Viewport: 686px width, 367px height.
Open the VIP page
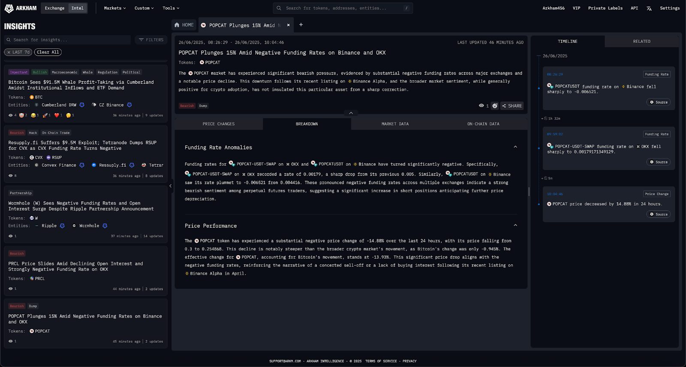click(576, 8)
